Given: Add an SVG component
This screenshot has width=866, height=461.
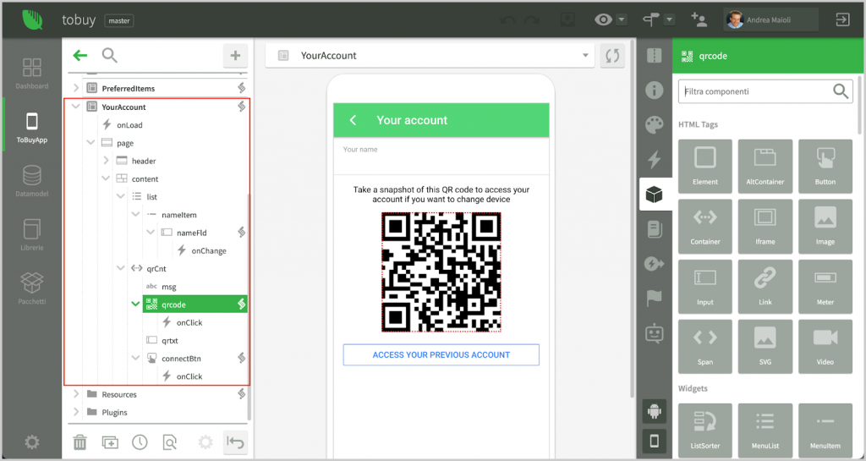Looking at the screenshot, I should point(765,347).
